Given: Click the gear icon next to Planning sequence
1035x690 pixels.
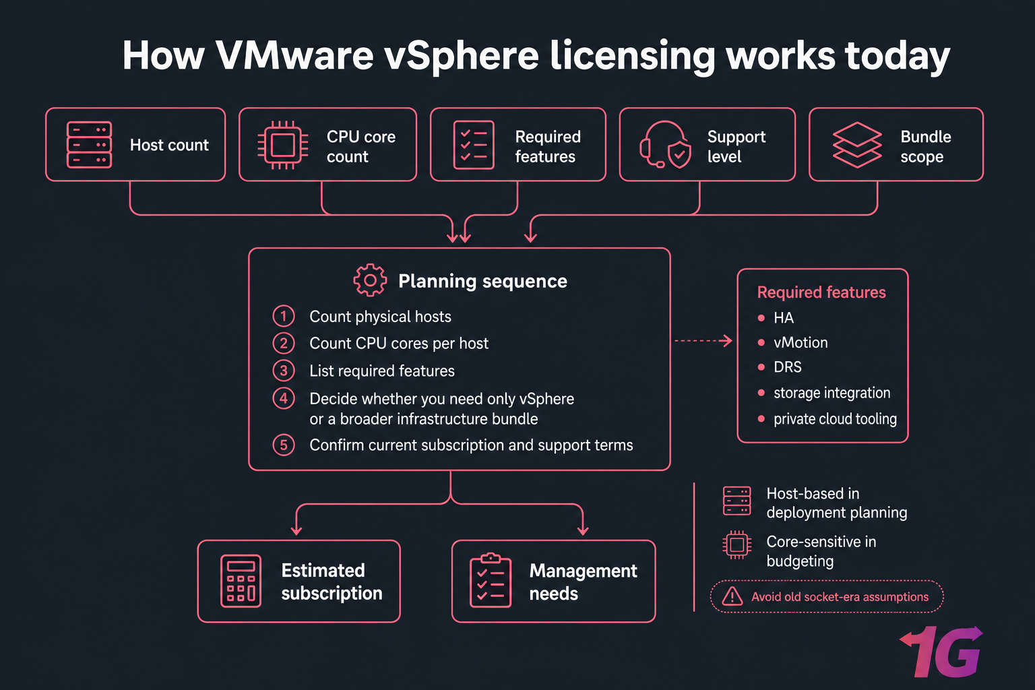Looking at the screenshot, I should pos(370,280).
